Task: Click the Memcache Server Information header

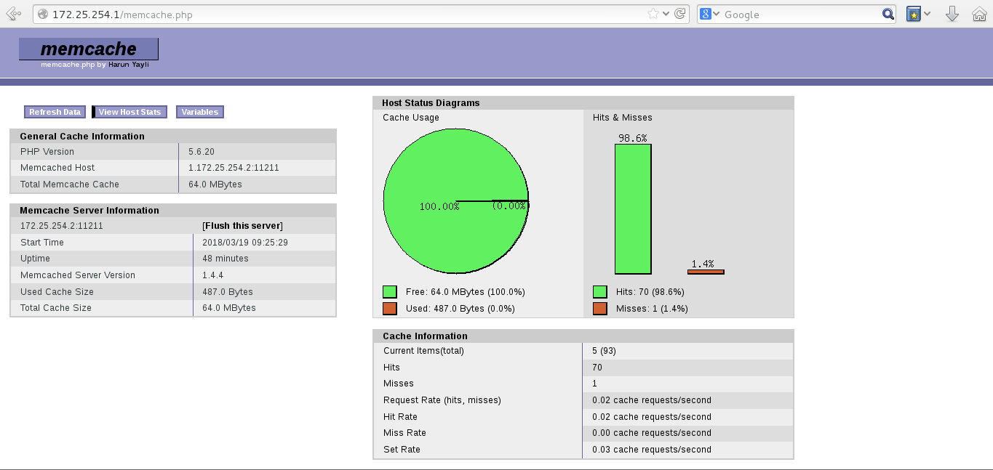Action: click(x=173, y=210)
